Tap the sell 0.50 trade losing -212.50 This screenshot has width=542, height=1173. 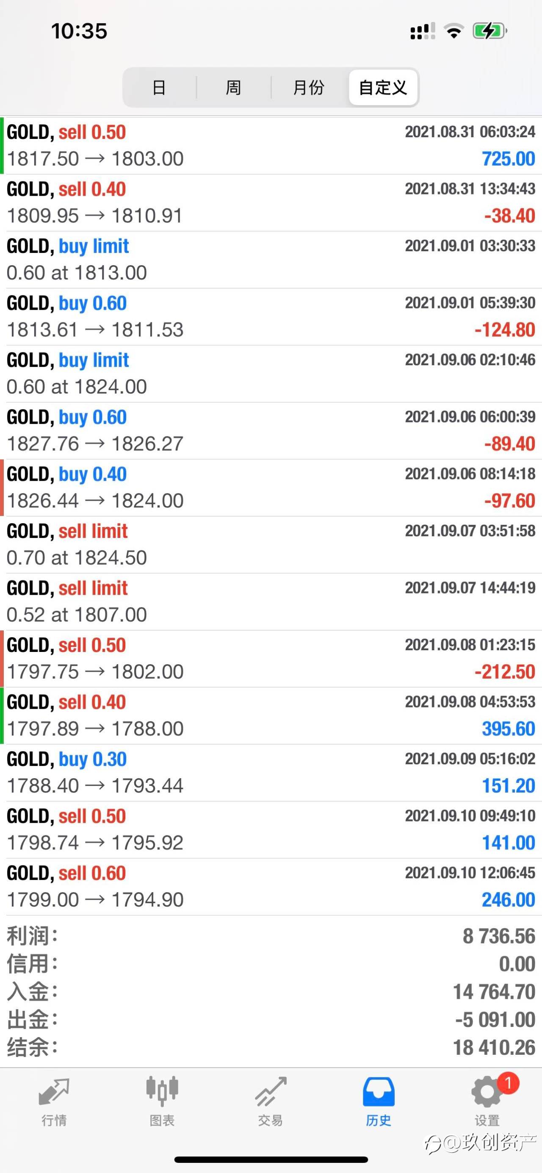[x=271, y=659]
